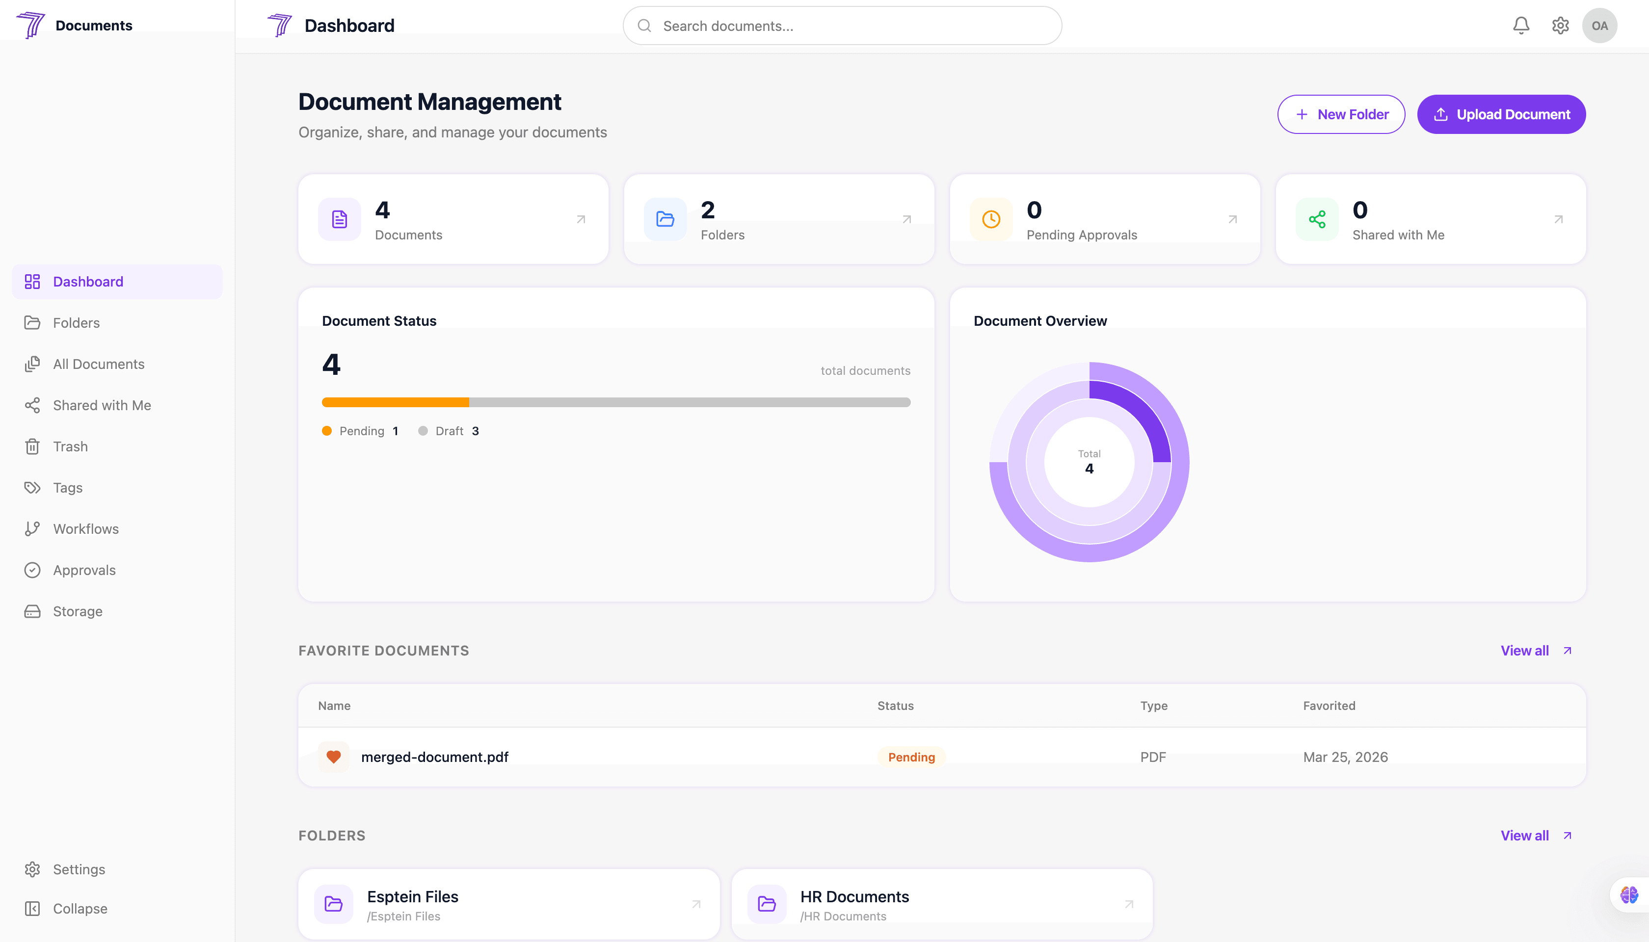Click the Name column header
1649x942 pixels.
pos(334,706)
